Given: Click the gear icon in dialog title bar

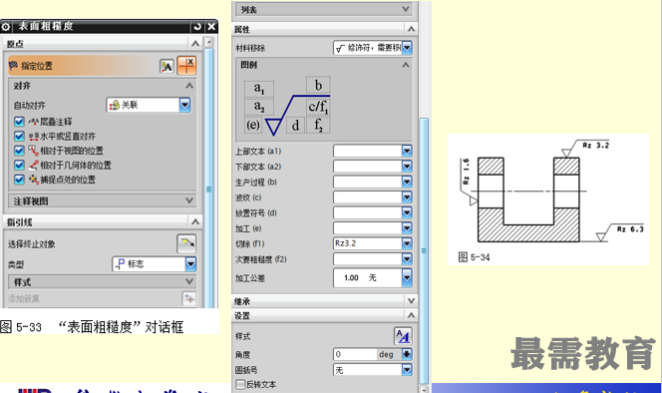Looking at the screenshot, I should (x=6, y=27).
